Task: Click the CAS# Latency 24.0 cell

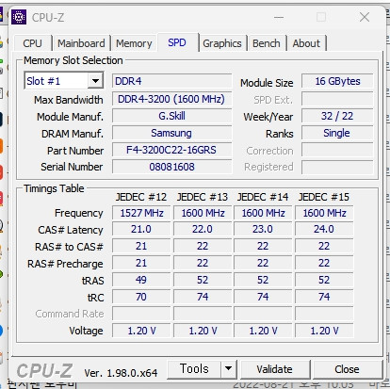Action: 324,229
